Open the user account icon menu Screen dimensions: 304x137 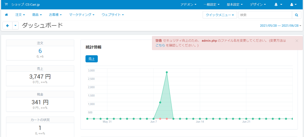[x=293, y=5]
